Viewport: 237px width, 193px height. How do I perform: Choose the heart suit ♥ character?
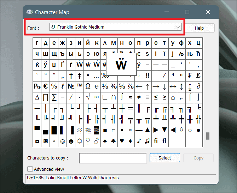point(122,141)
